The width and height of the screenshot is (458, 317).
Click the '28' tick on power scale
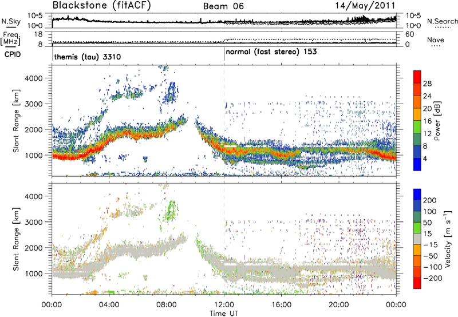[x=427, y=84]
